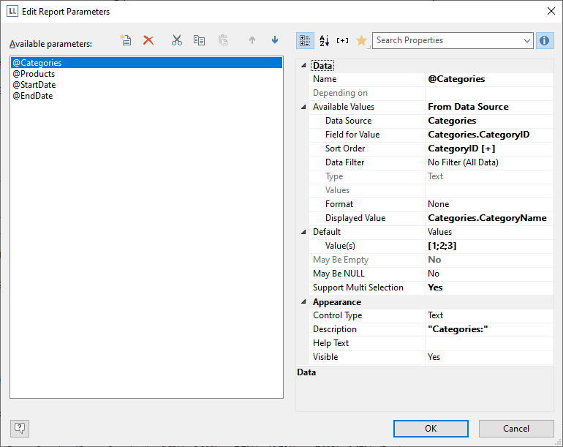
Task: Delete the selected parameter with red X
Action: click(148, 40)
